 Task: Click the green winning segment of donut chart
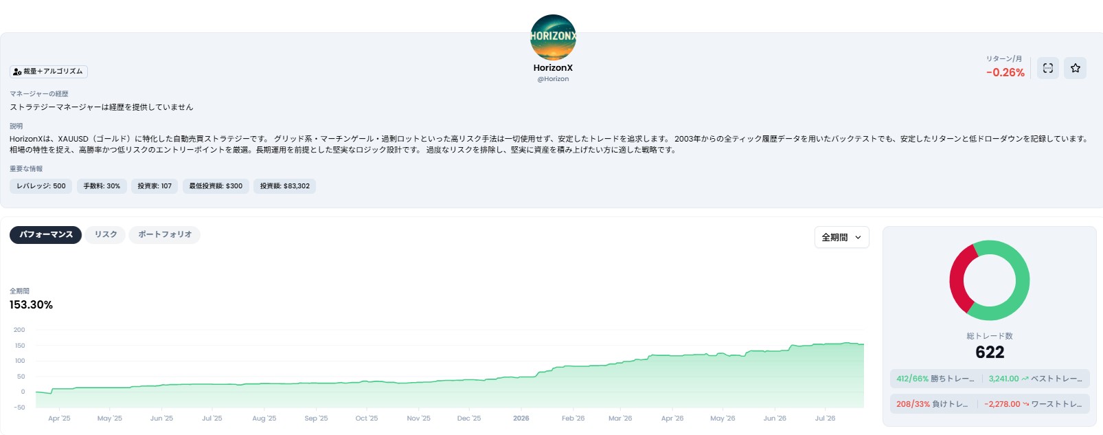(1022, 285)
